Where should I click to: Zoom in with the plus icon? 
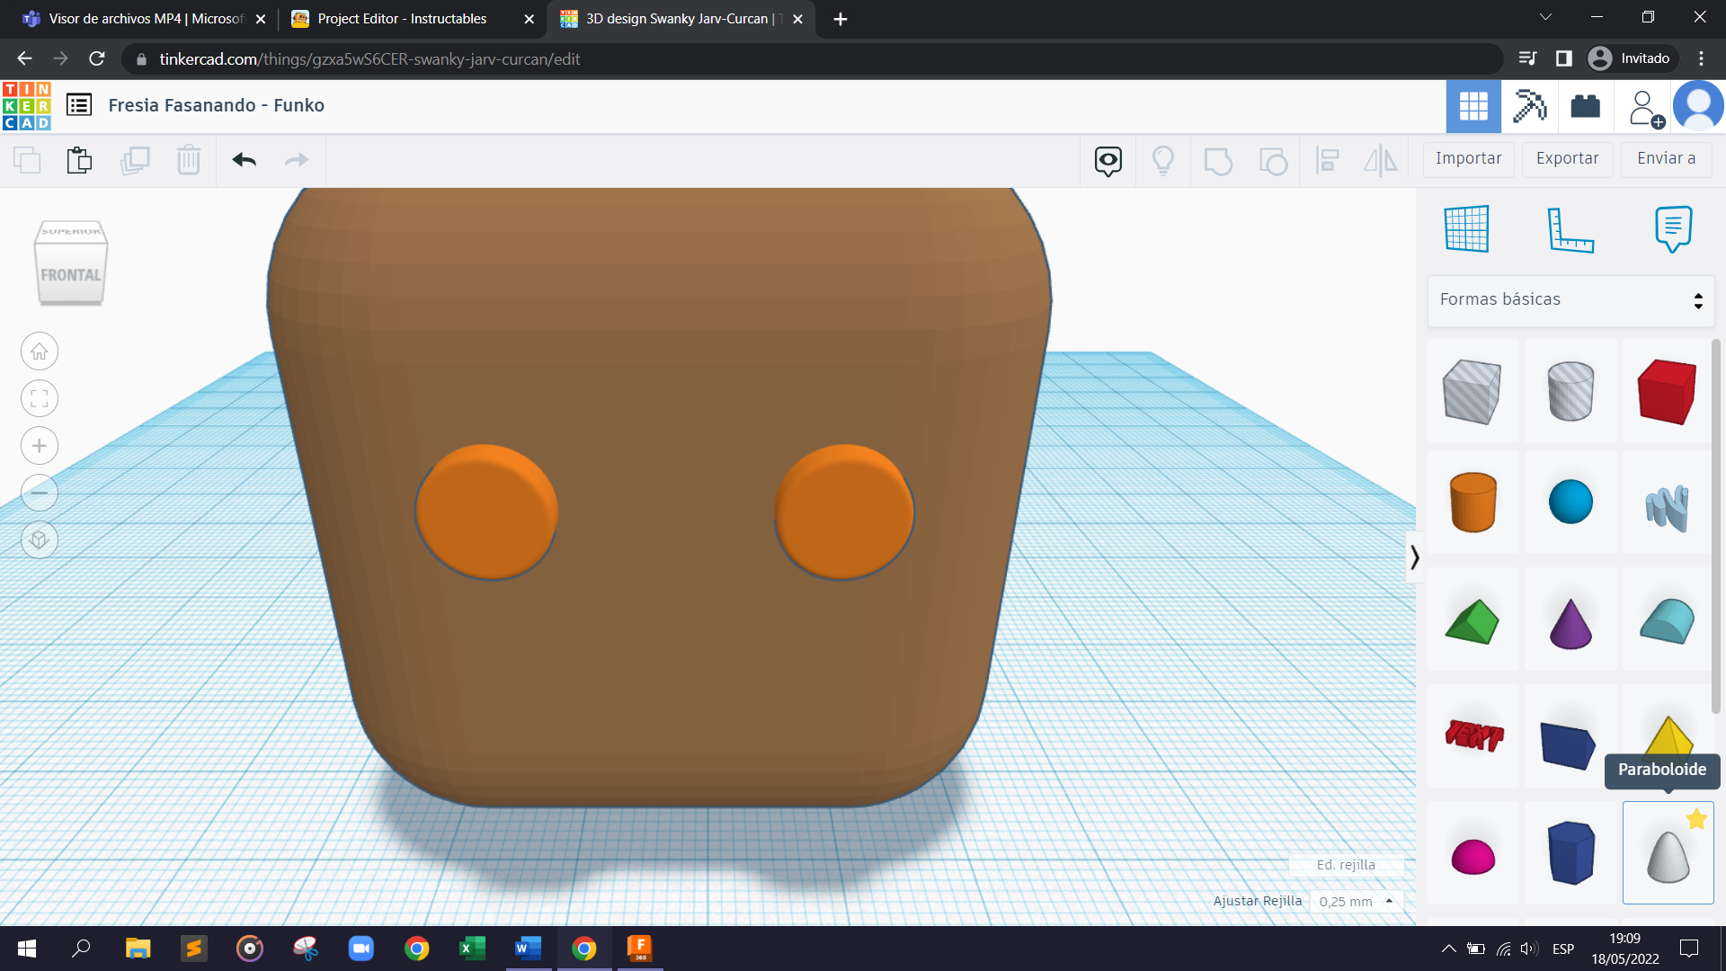pyautogui.click(x=40, y=446)
